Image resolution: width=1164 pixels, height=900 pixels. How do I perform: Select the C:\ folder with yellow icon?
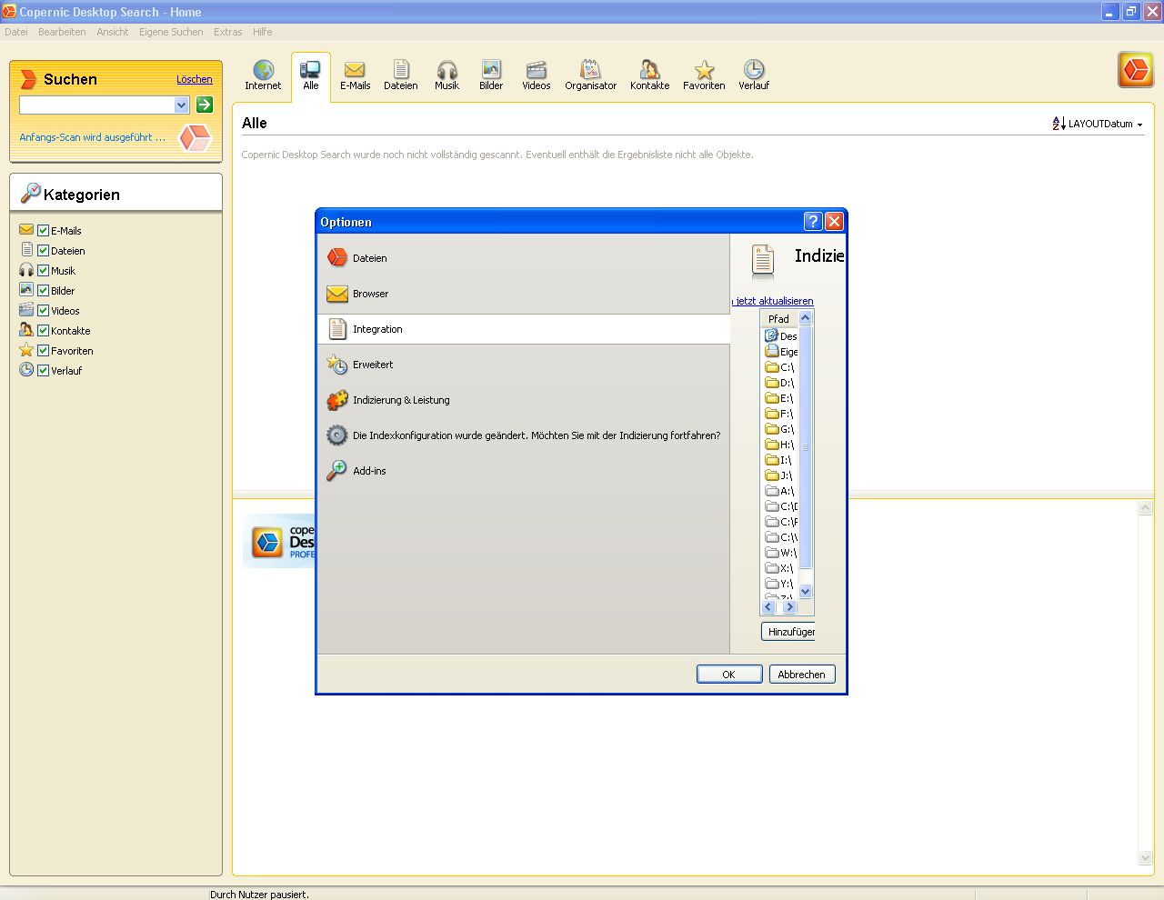pos(780,367)
